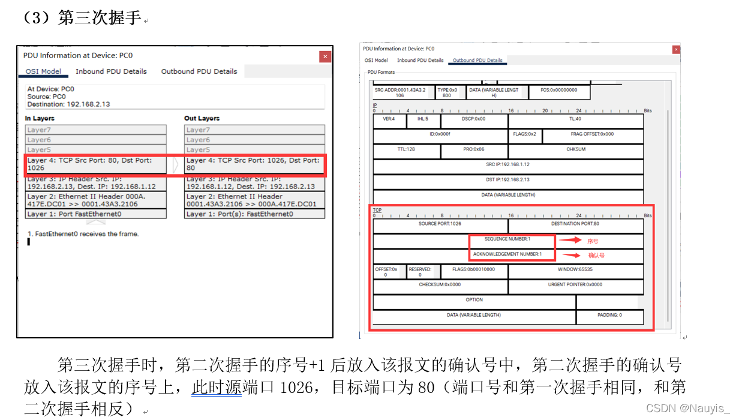Viewport: 739px width, 420px height.
Task: Select In Layers Layer 3 Src IP 192.168.2.13
Action: pos(96,182)
